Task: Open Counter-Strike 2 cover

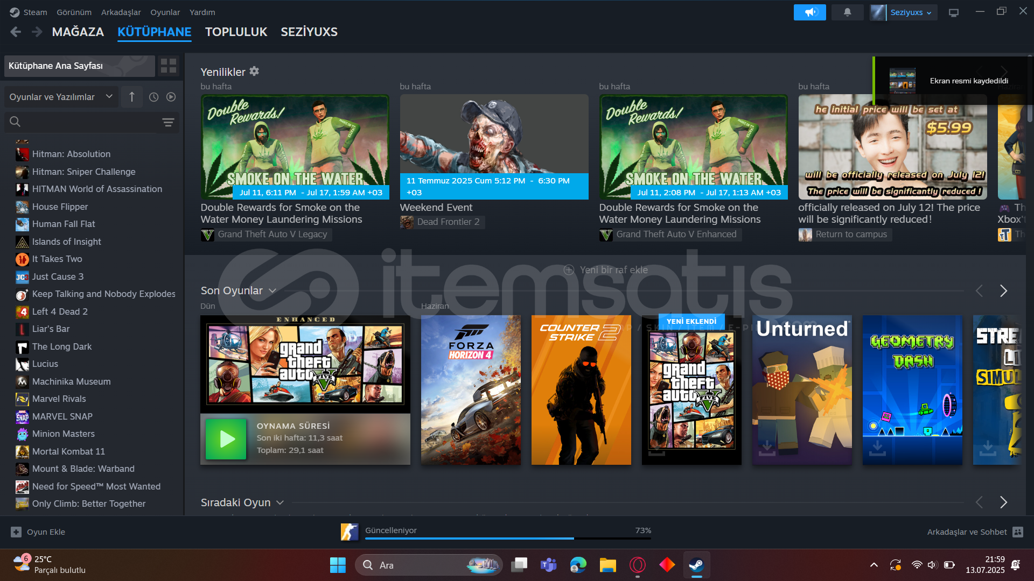Action: click(581, 390)
